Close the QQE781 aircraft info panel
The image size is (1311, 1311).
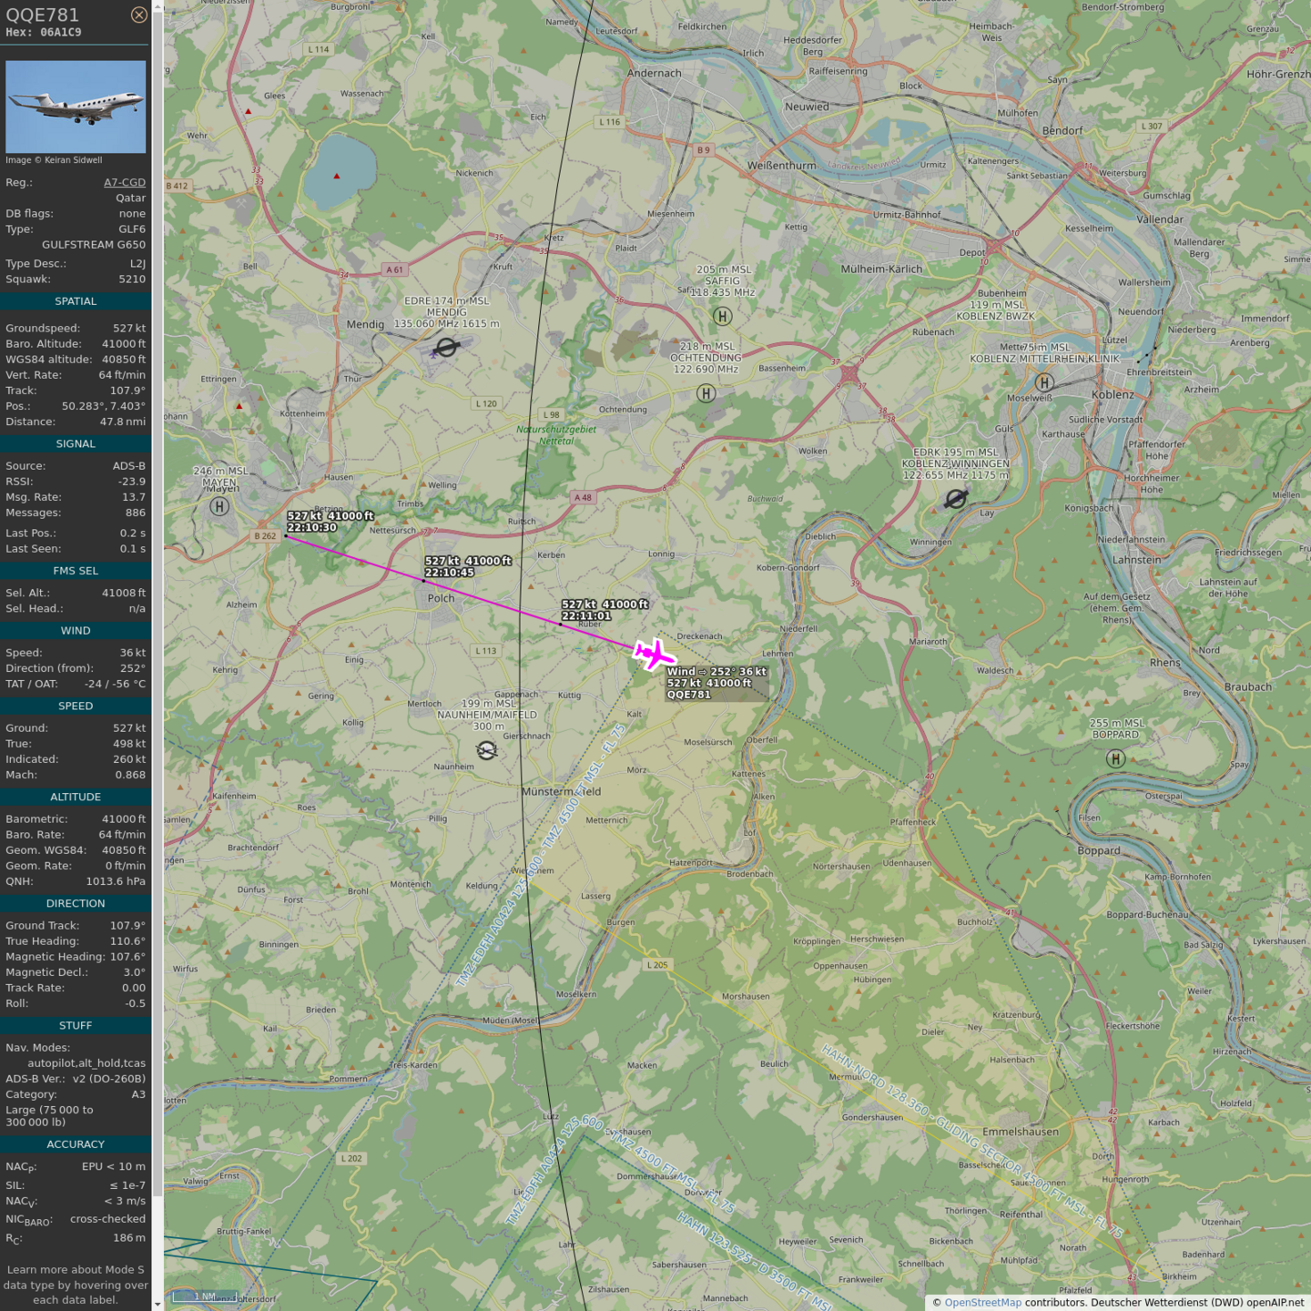pos(138,15)
